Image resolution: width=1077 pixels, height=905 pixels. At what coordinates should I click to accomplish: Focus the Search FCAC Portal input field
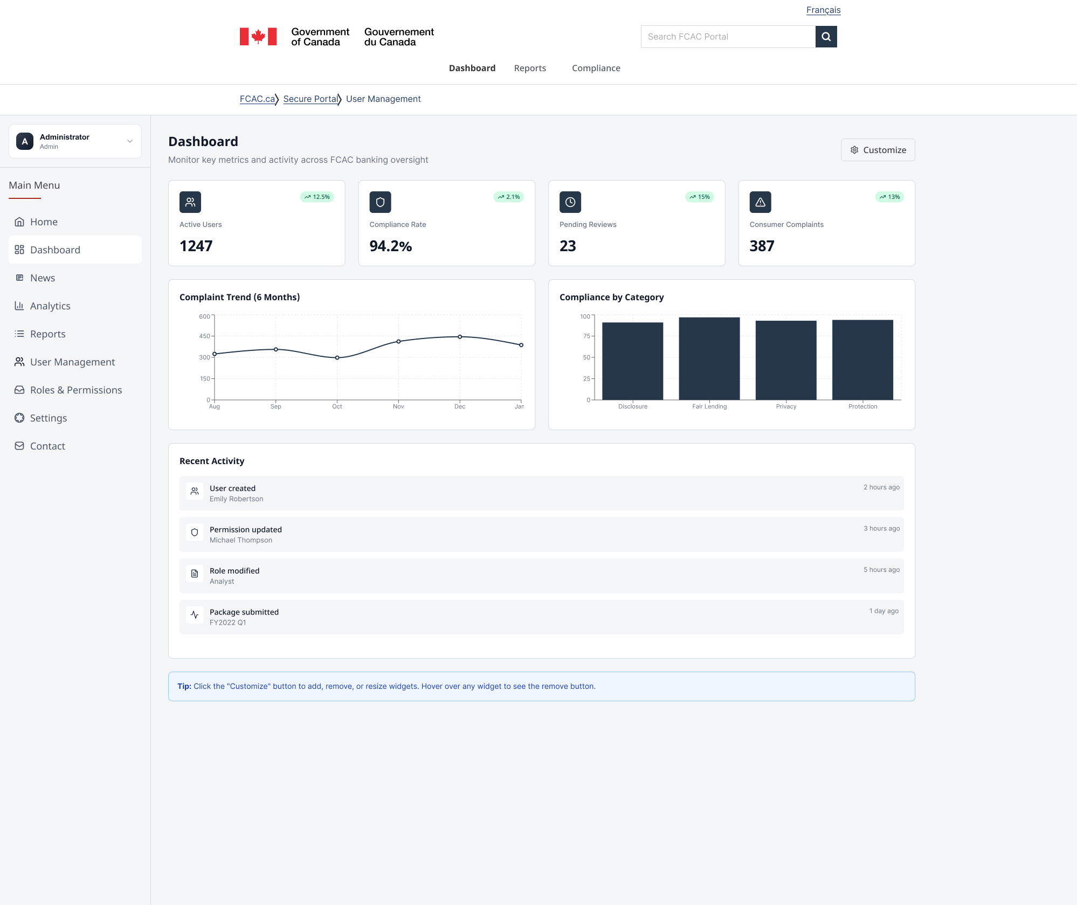[x=728, y=37]
